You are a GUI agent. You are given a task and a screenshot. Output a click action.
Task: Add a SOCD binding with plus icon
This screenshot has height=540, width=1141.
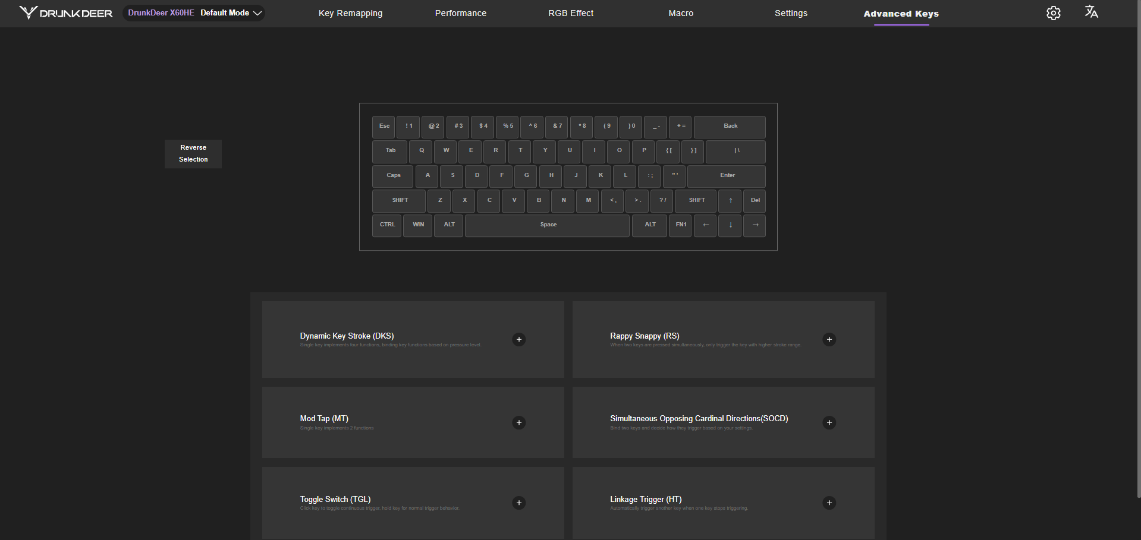829,422
